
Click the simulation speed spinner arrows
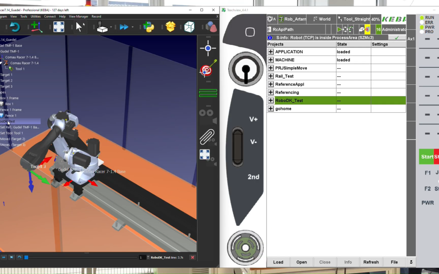click(x=148, y=257)
